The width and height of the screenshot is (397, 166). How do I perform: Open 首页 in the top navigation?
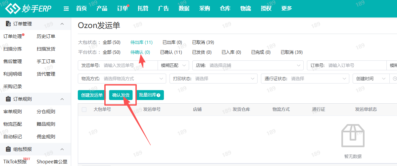coord(81,8)
